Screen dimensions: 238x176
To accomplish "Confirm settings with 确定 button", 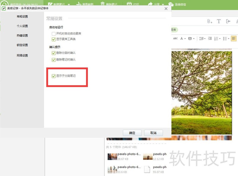I will 132,133.
